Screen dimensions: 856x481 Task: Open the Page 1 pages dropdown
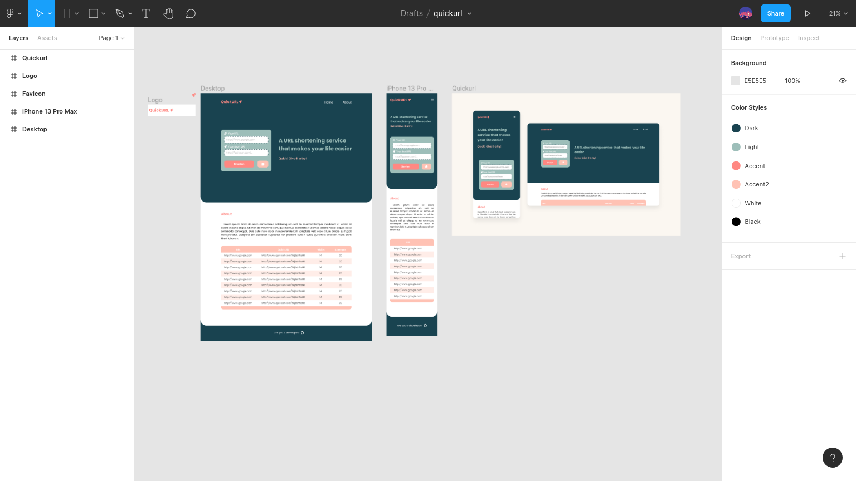pyautogui.click(x=111, y=38)
